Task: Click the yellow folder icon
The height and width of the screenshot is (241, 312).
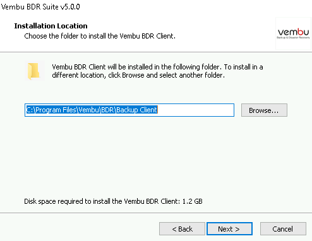Action: pyautogui.click(x=34, y=71)
